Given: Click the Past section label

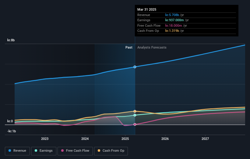Looking at the screenshot, I should point(129,47).
